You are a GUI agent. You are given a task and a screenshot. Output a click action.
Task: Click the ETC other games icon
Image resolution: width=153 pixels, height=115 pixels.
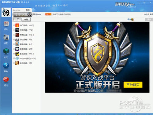17,63
